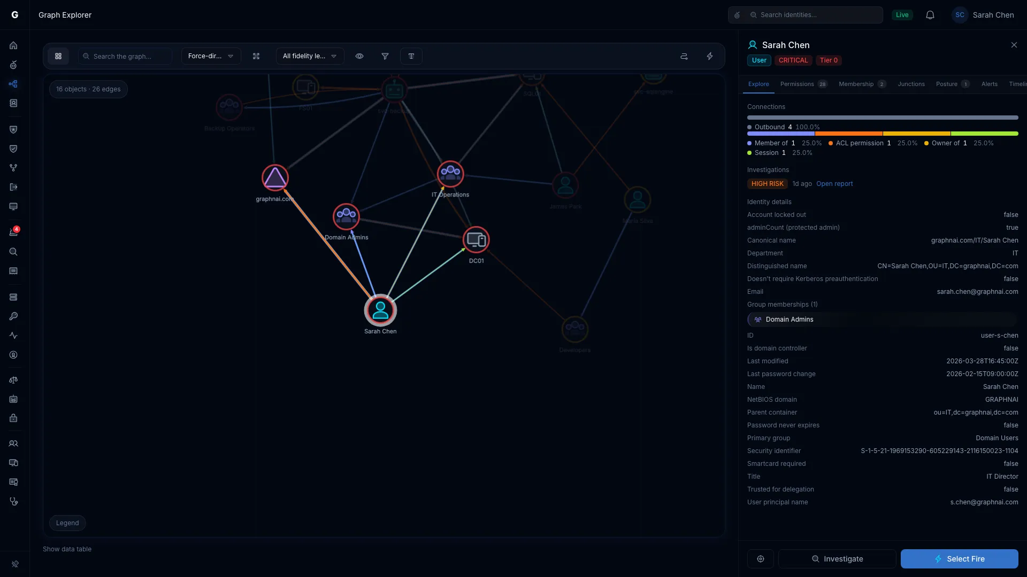This screenshot has height=577, width=1027.
Task: Click the Investigate button
Action: [837, 559]
